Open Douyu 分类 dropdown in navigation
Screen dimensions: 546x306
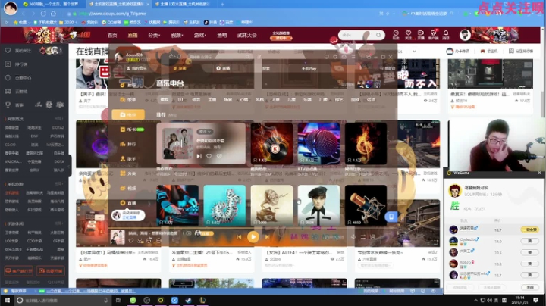pos(153,35)
